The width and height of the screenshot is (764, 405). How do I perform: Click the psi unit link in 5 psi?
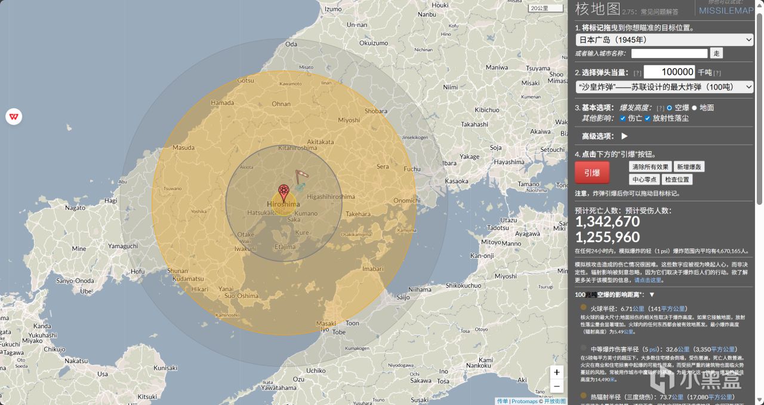coord(654,349)
